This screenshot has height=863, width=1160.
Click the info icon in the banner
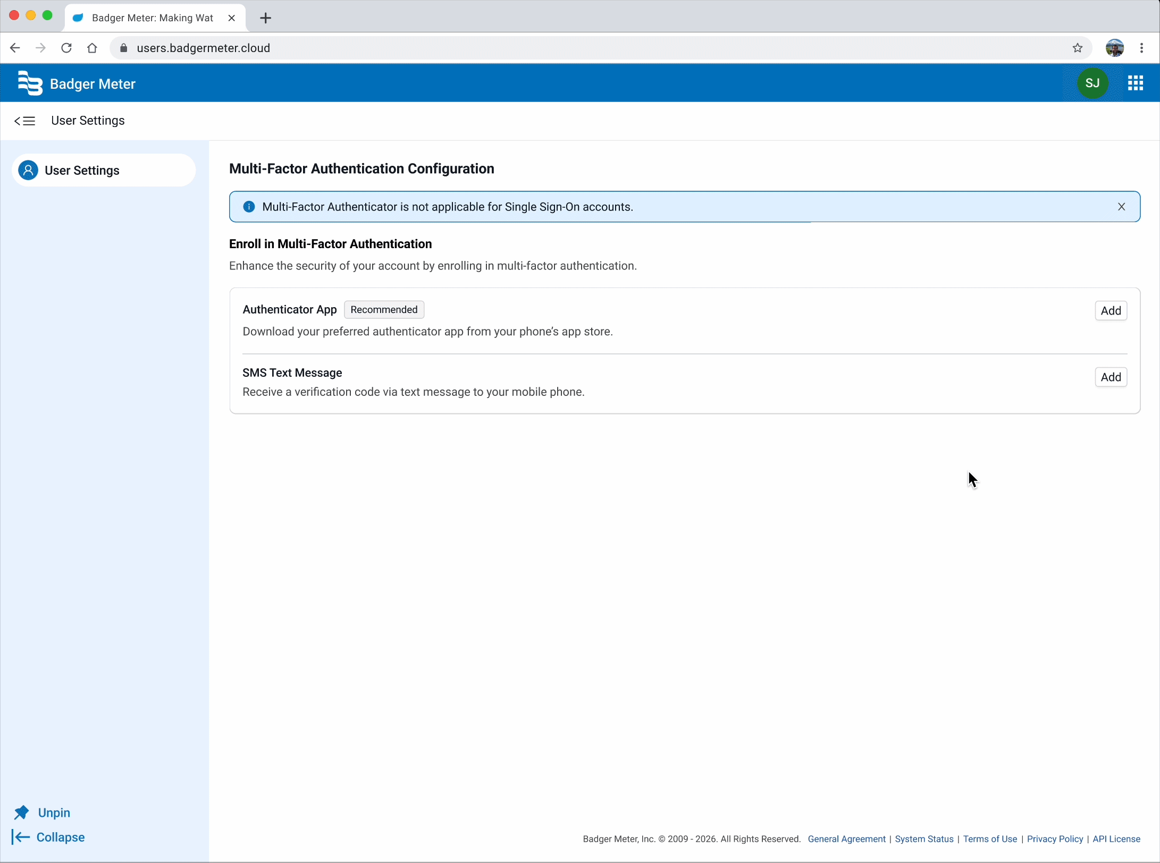pos(249,207)
